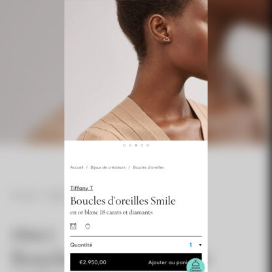The image size is (272, 272).
Task: Open the Quantité dropdown arrow
Action: [200, 245]
